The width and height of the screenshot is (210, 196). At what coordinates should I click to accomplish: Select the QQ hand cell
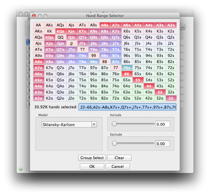[x=61, y=37]
